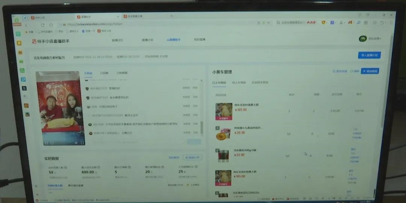Viewport: 406px width, 203px height.
Task: Select the third comment tab
Action: [122, 73]
